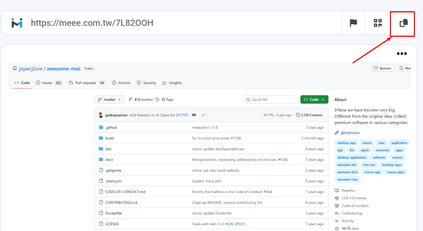Open the Pull requests tab
This screenshot has width=423, height=231.
pyautogui.click(x=87, y=83)
